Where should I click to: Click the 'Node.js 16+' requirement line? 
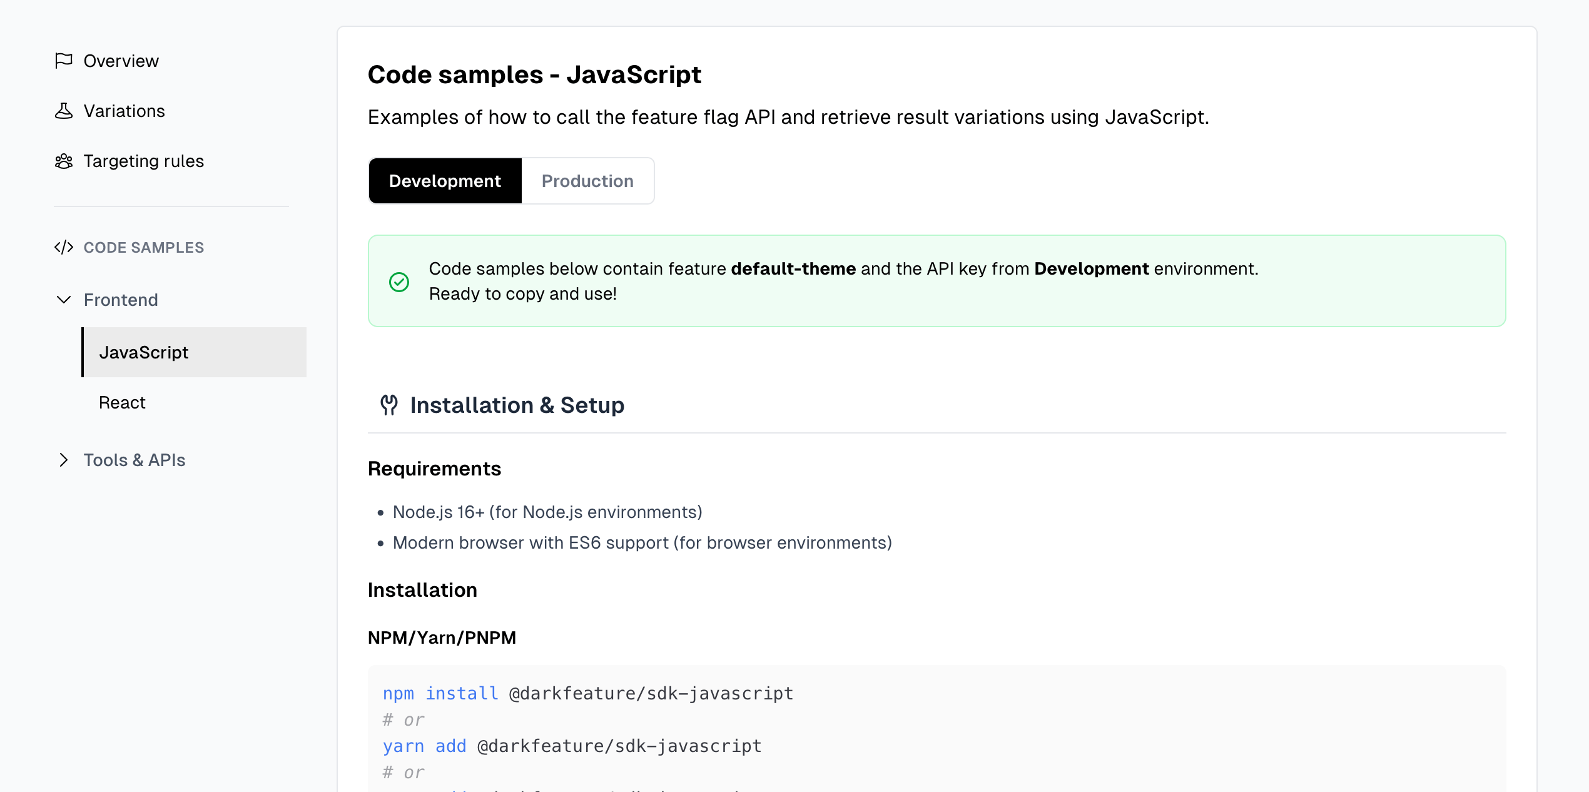(x=547, y=512)
